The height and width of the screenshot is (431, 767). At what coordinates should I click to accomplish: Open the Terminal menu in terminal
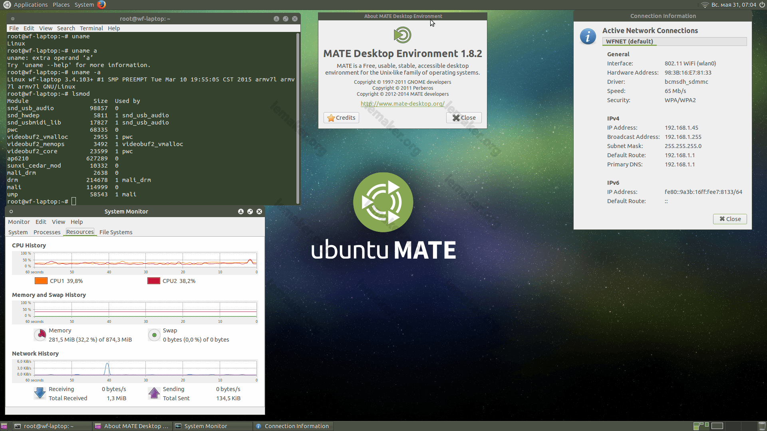[91, 28]
